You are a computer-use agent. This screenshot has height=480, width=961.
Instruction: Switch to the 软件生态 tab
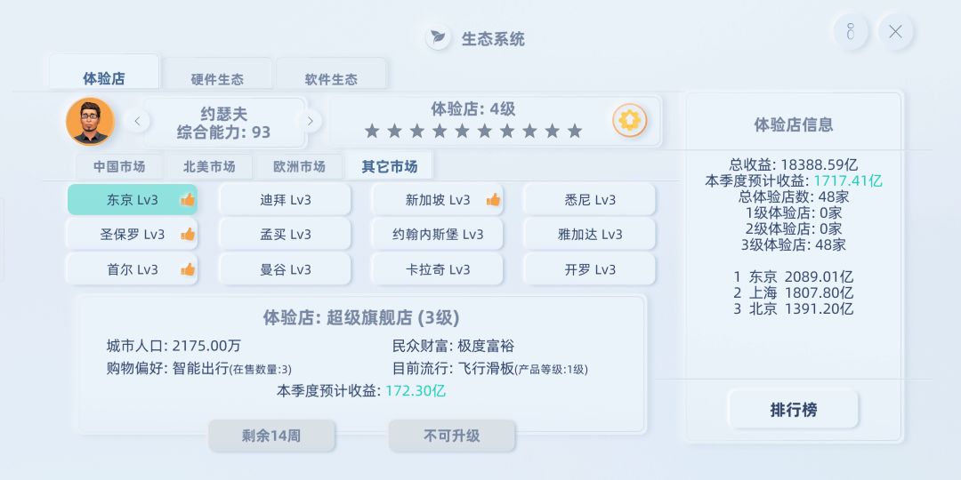pos(331,79)
